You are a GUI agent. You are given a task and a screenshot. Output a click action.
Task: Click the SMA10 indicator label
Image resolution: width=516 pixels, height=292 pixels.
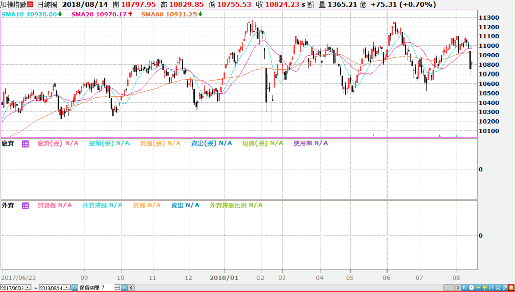pyautogui.click(x=32, y=14)
